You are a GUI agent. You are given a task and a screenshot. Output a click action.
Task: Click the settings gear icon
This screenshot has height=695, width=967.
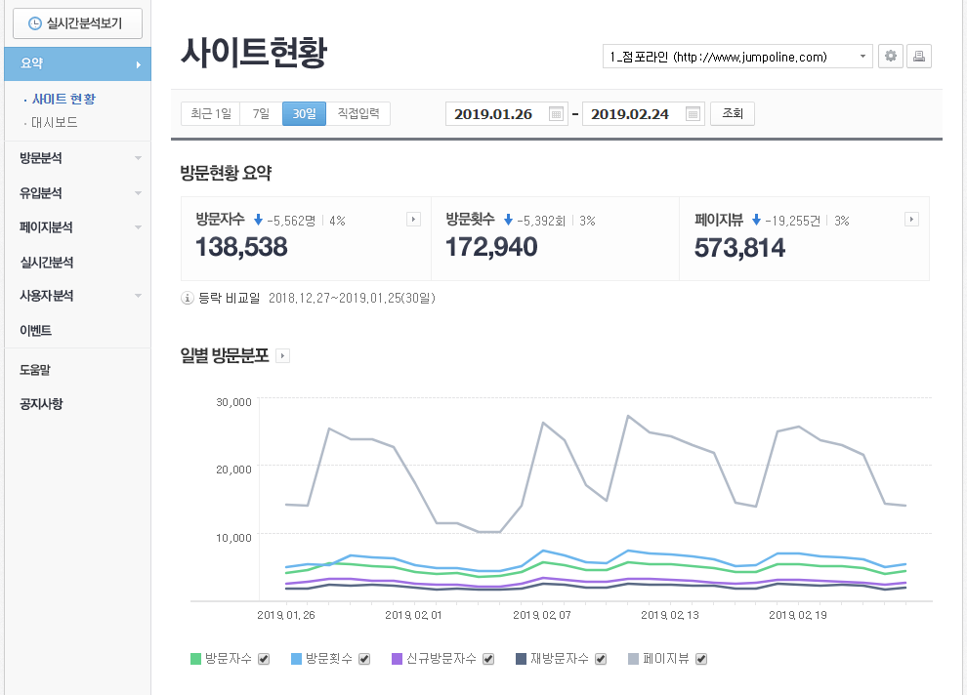(890, 57)
